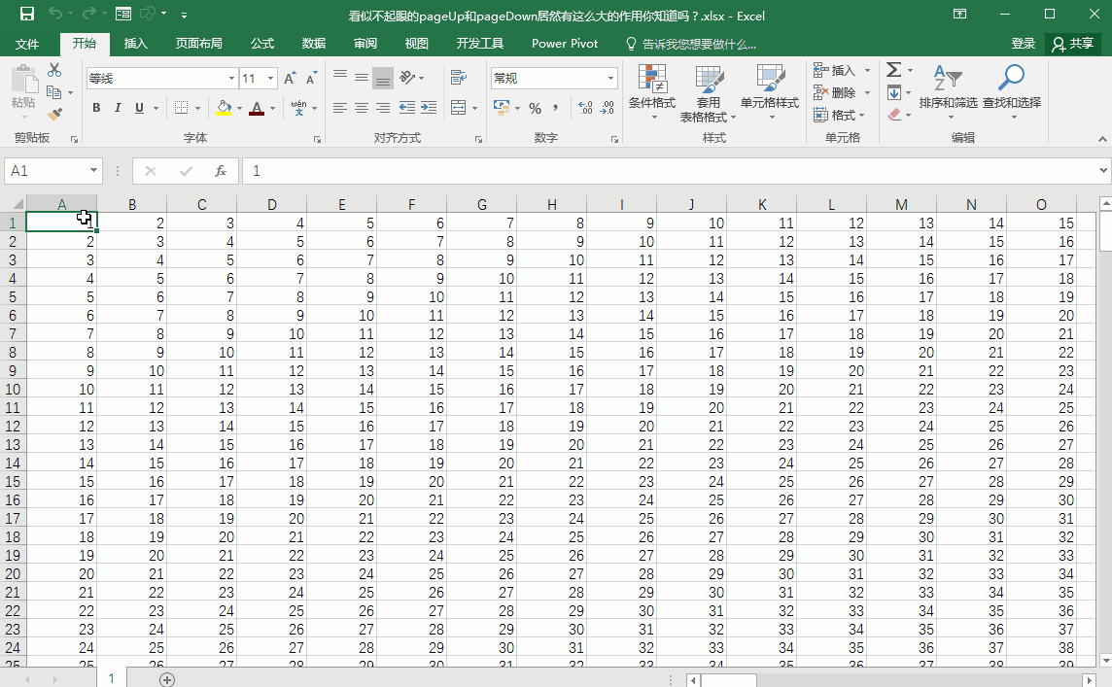The height and width of the screenshot is (687, 1112).
Task: Select column header D
Action: [x=271, y=204]
